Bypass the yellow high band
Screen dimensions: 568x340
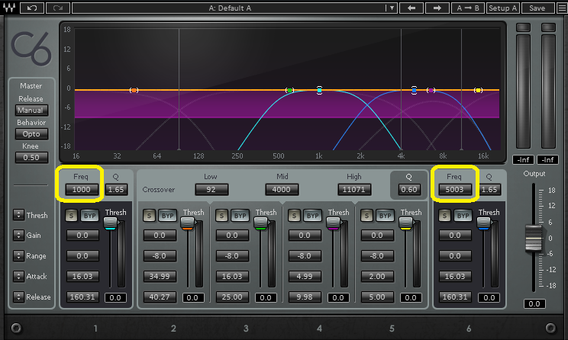(386, 216)
